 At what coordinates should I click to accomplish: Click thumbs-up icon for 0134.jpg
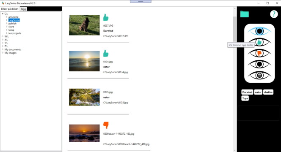coord(106,54)
